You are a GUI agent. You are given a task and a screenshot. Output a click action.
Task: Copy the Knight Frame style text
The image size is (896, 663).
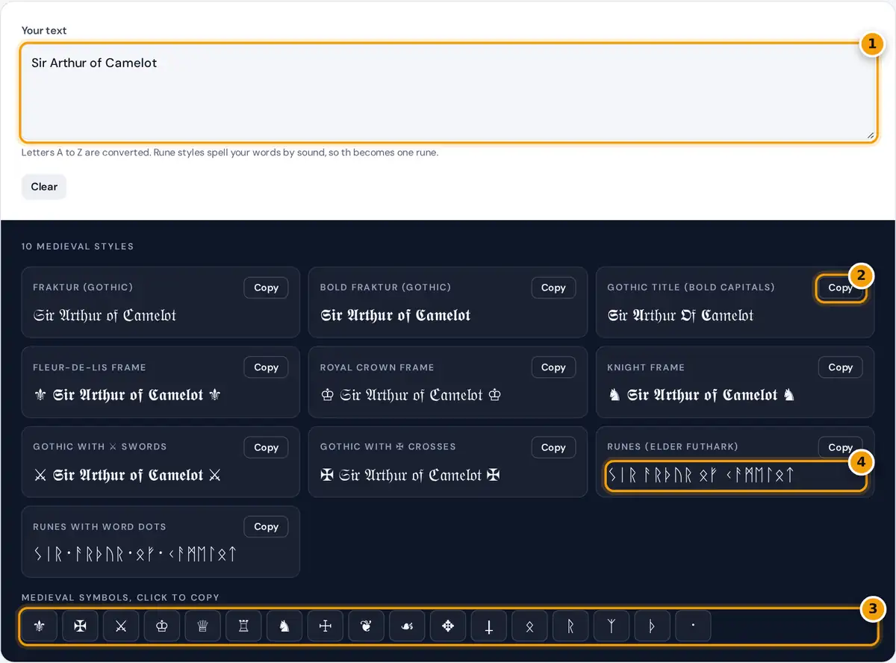pyautogui.click(x=840, y=367)
